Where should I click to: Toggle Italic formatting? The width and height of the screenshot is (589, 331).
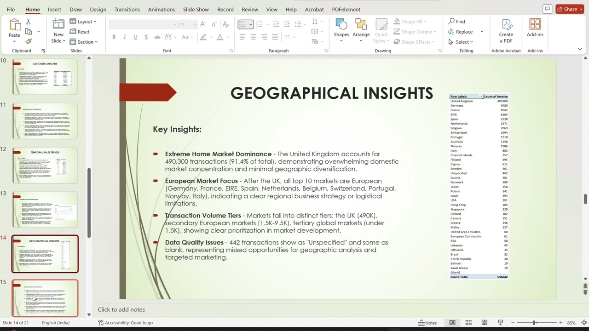click(x=125, y=37)
